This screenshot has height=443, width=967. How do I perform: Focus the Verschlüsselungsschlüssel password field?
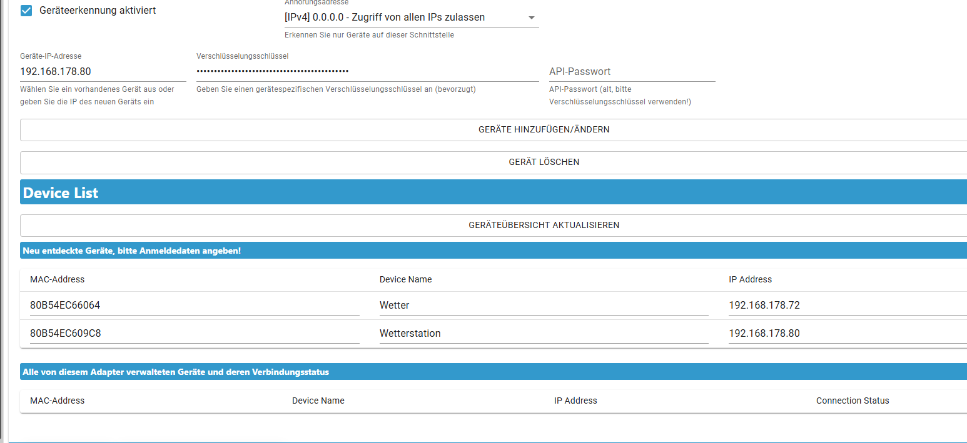367,72
